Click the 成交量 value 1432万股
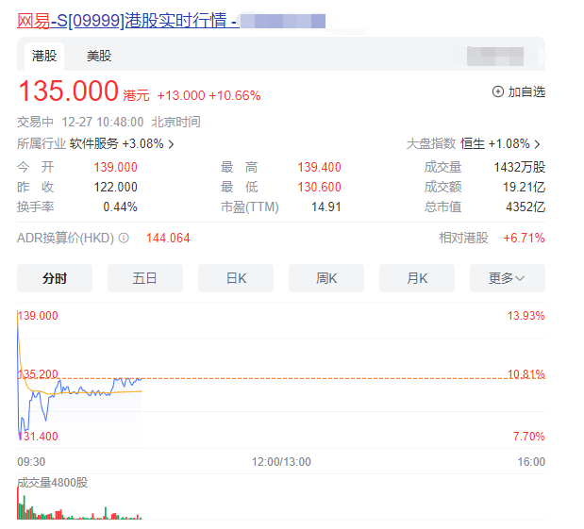 click(x=520, y=167)
